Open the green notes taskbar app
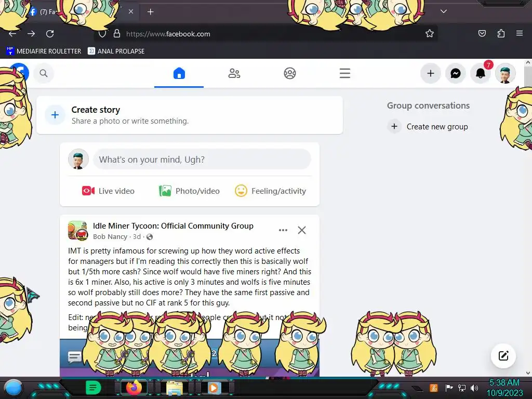 [x=93, y=388]
